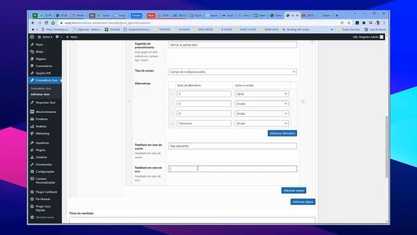Click the WooCommerce sidebar icon

(32, 112)
